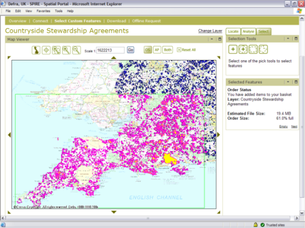Go to the Connect page link

click(40, 21)
